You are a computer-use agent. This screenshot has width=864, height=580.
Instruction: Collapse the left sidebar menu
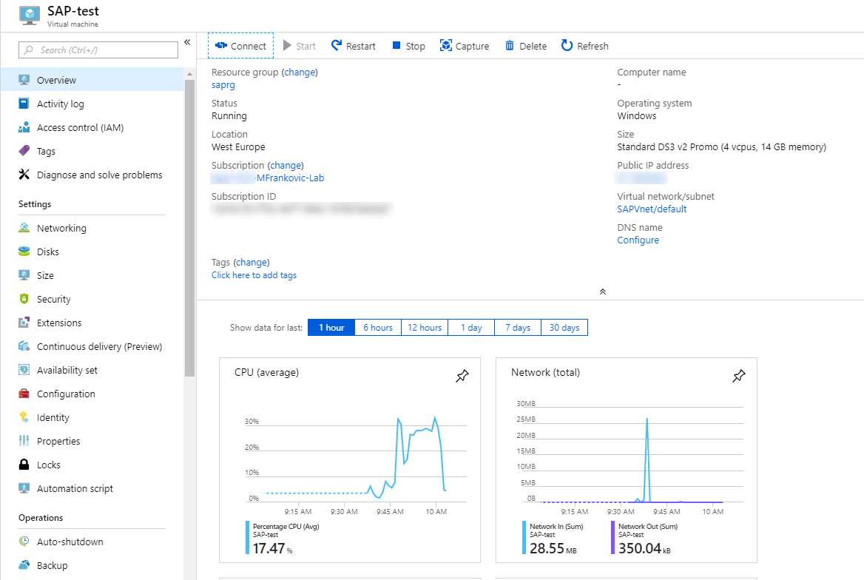(x=187, y=42)
